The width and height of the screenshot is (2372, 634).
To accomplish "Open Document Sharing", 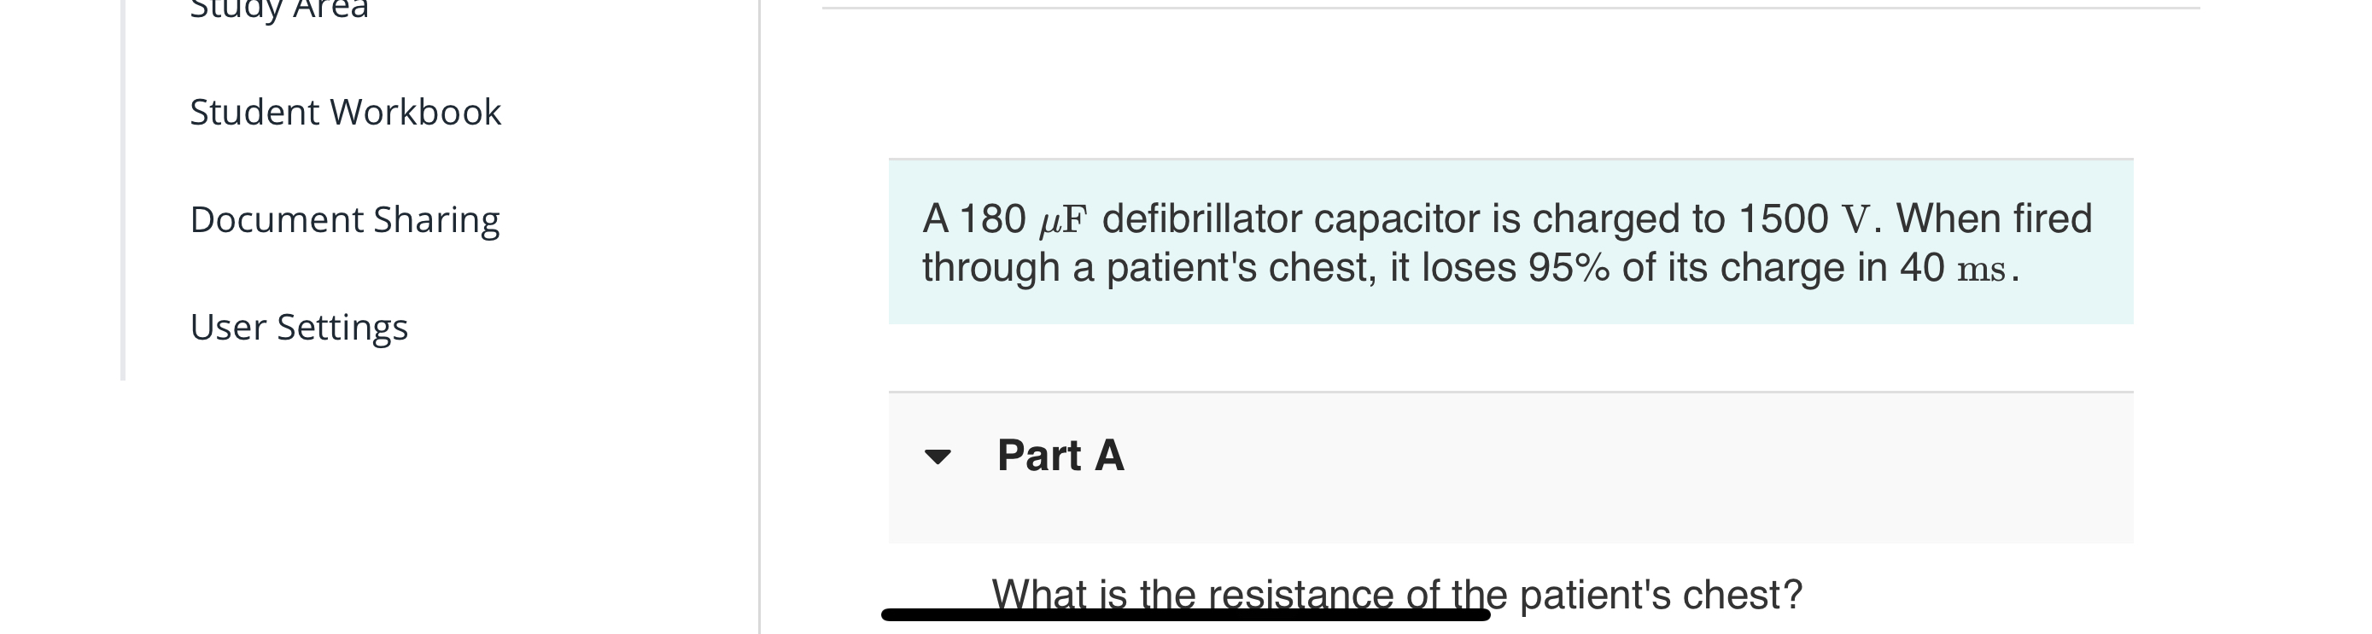I will [x=344, y=218].
